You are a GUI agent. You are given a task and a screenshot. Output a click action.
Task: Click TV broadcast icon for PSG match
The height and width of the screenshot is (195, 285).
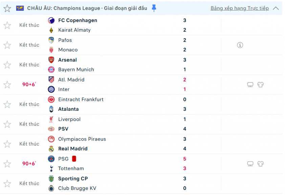250,164
